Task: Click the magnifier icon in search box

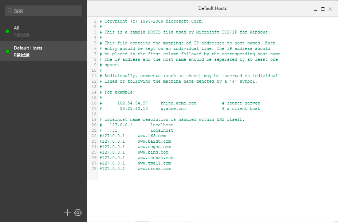Action: click(10, 10)
